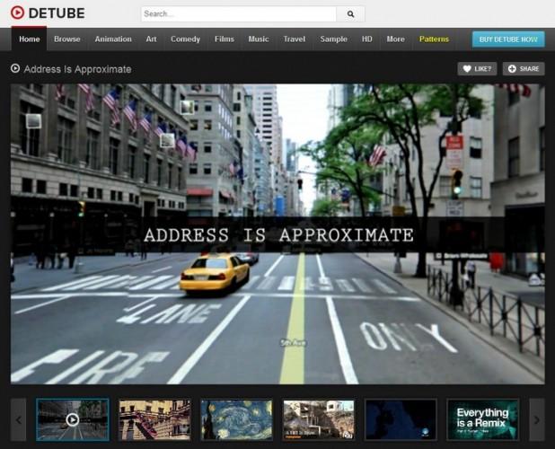The image size is (555, 449).
Task: Open the Browse menu item
Action: (67, 39)
